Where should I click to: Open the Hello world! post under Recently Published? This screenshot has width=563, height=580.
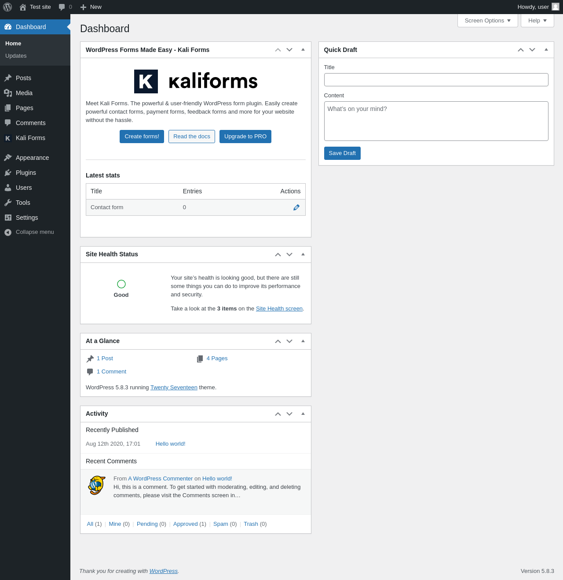coord(171,444)
